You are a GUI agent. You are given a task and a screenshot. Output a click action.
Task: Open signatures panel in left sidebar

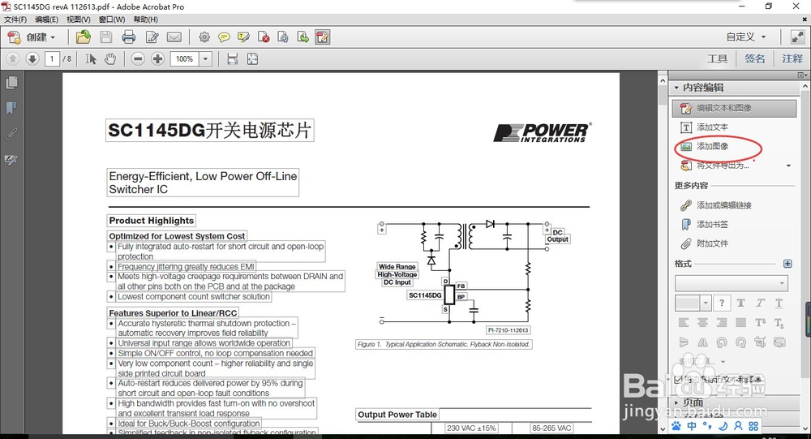tap(11, 159)
